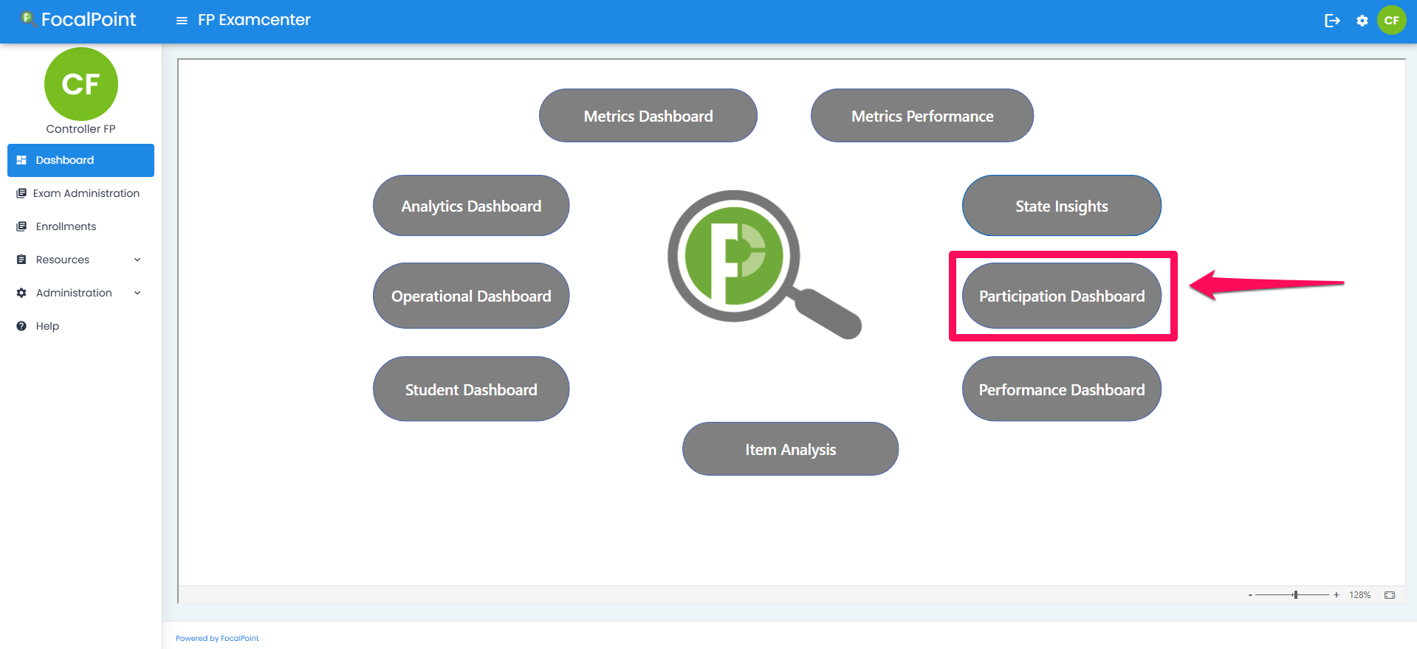The height and width of the screenshot is (649, 1417).
Task: Open Enrollments menu item
Action: click(80, 226)
